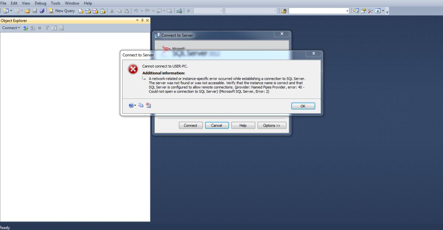Screen dimensions: 443x230
Task: Click the Save All toolbar icon
Action: coord(41,11)
